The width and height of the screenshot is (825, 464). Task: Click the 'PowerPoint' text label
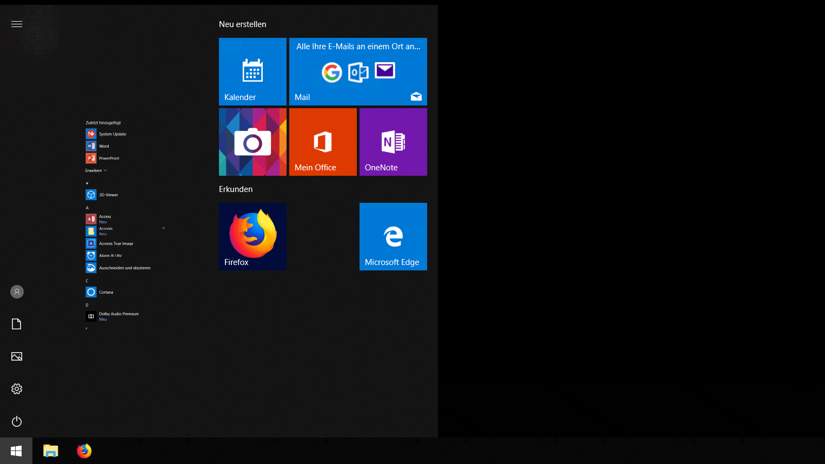pyautogui.click(x=109, y=158)
